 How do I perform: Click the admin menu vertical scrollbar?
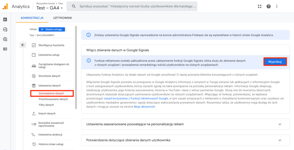click(76, 68)
